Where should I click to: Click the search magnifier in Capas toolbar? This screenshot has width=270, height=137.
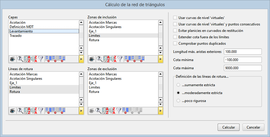[x=20, y=59]
